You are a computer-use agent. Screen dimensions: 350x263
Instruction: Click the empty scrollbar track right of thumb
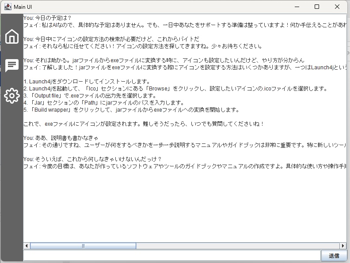(238, 246)
